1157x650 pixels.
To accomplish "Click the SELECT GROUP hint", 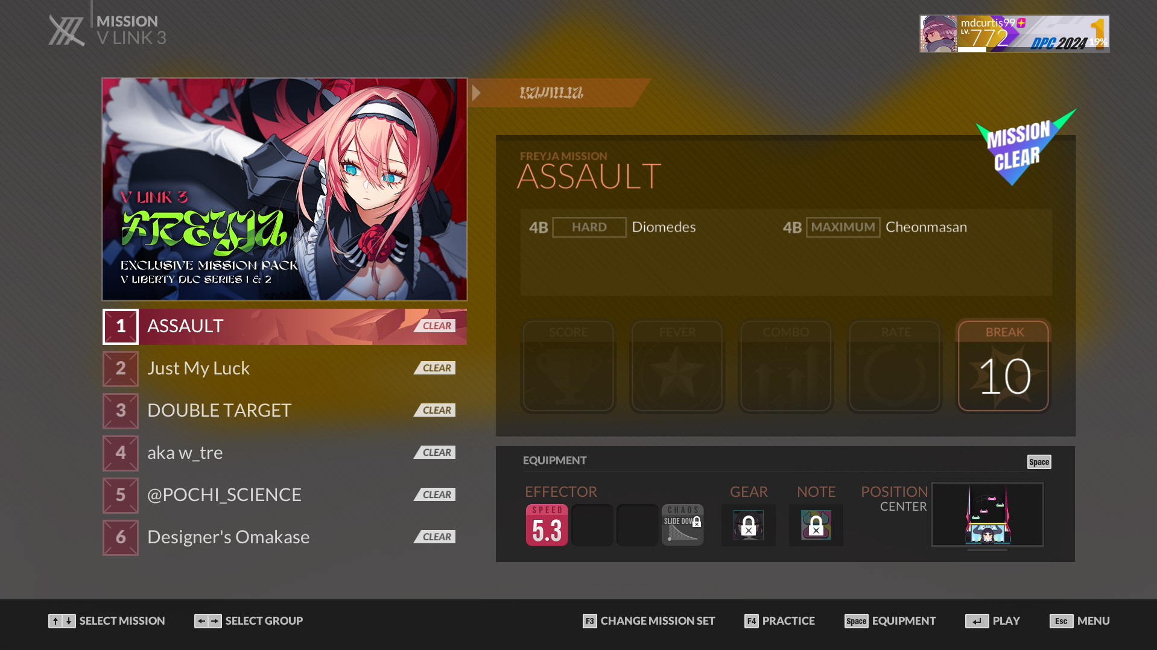I will 264,620.
